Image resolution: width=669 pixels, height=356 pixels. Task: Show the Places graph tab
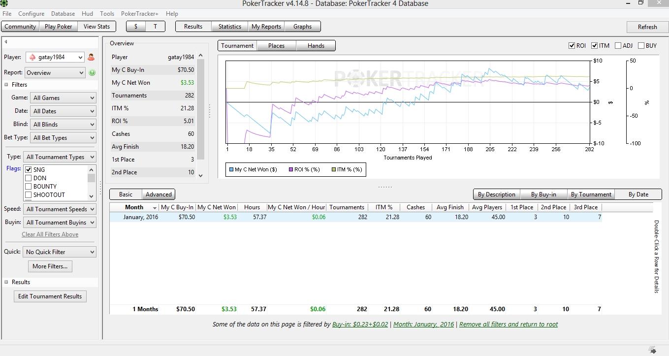[277, 46]
